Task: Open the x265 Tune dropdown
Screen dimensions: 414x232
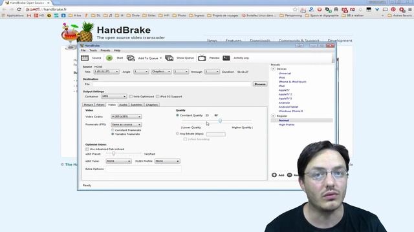Action: pos(118,161)
